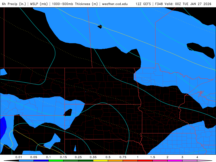Click the elongated black dry pocket in northeast precipitation
Screen dimensions: 216x162
click(201, 50)
